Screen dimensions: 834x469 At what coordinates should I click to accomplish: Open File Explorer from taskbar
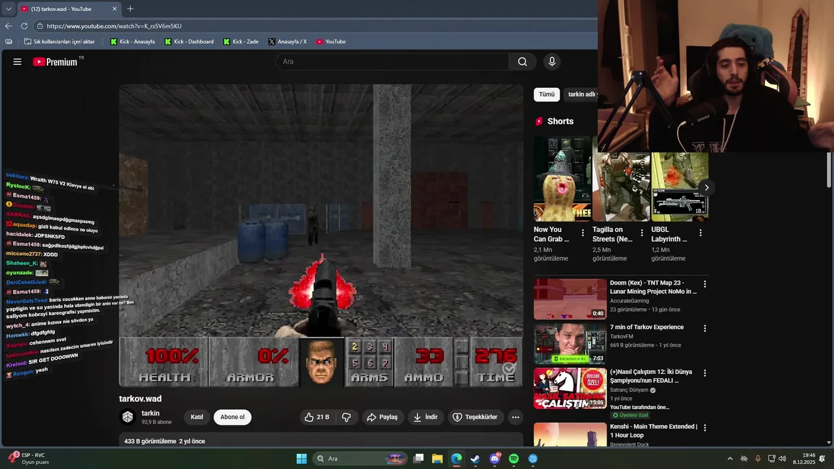tap(437, 459)
